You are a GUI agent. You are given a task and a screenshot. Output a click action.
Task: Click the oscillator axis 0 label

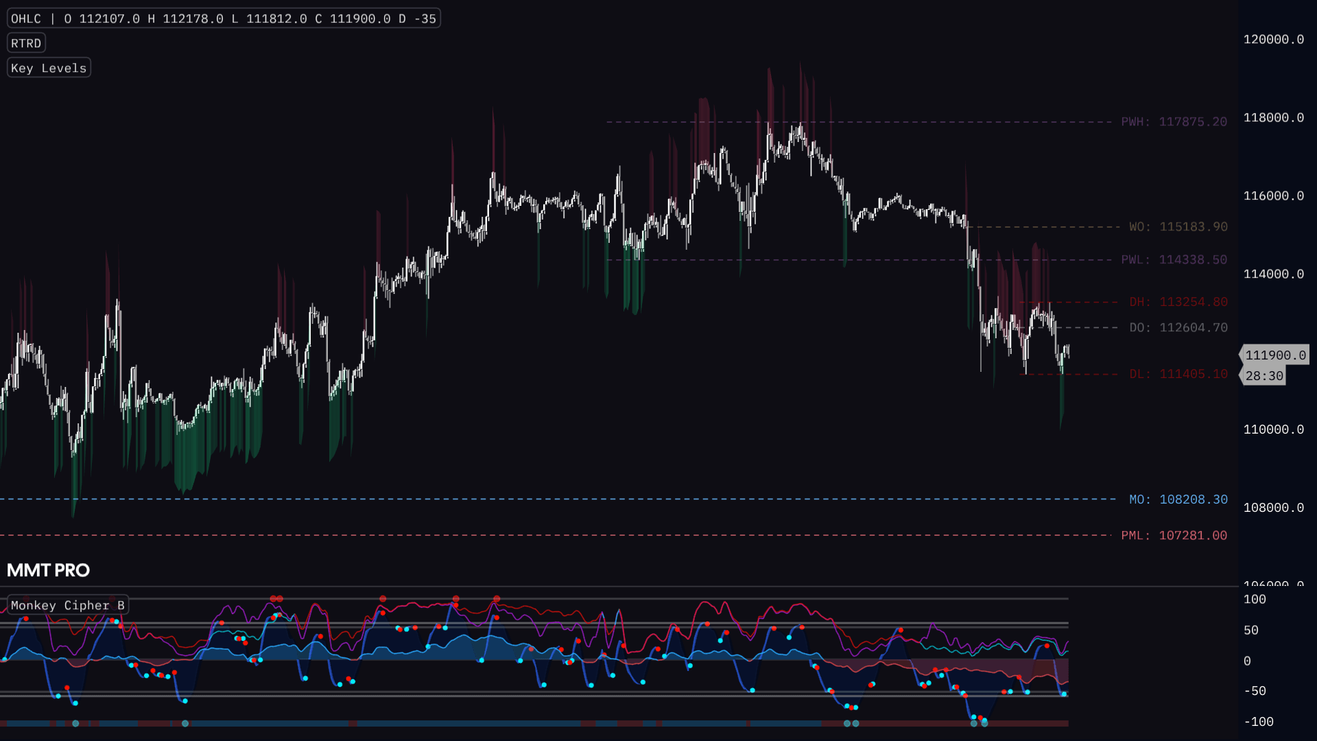coord(1247,661)
